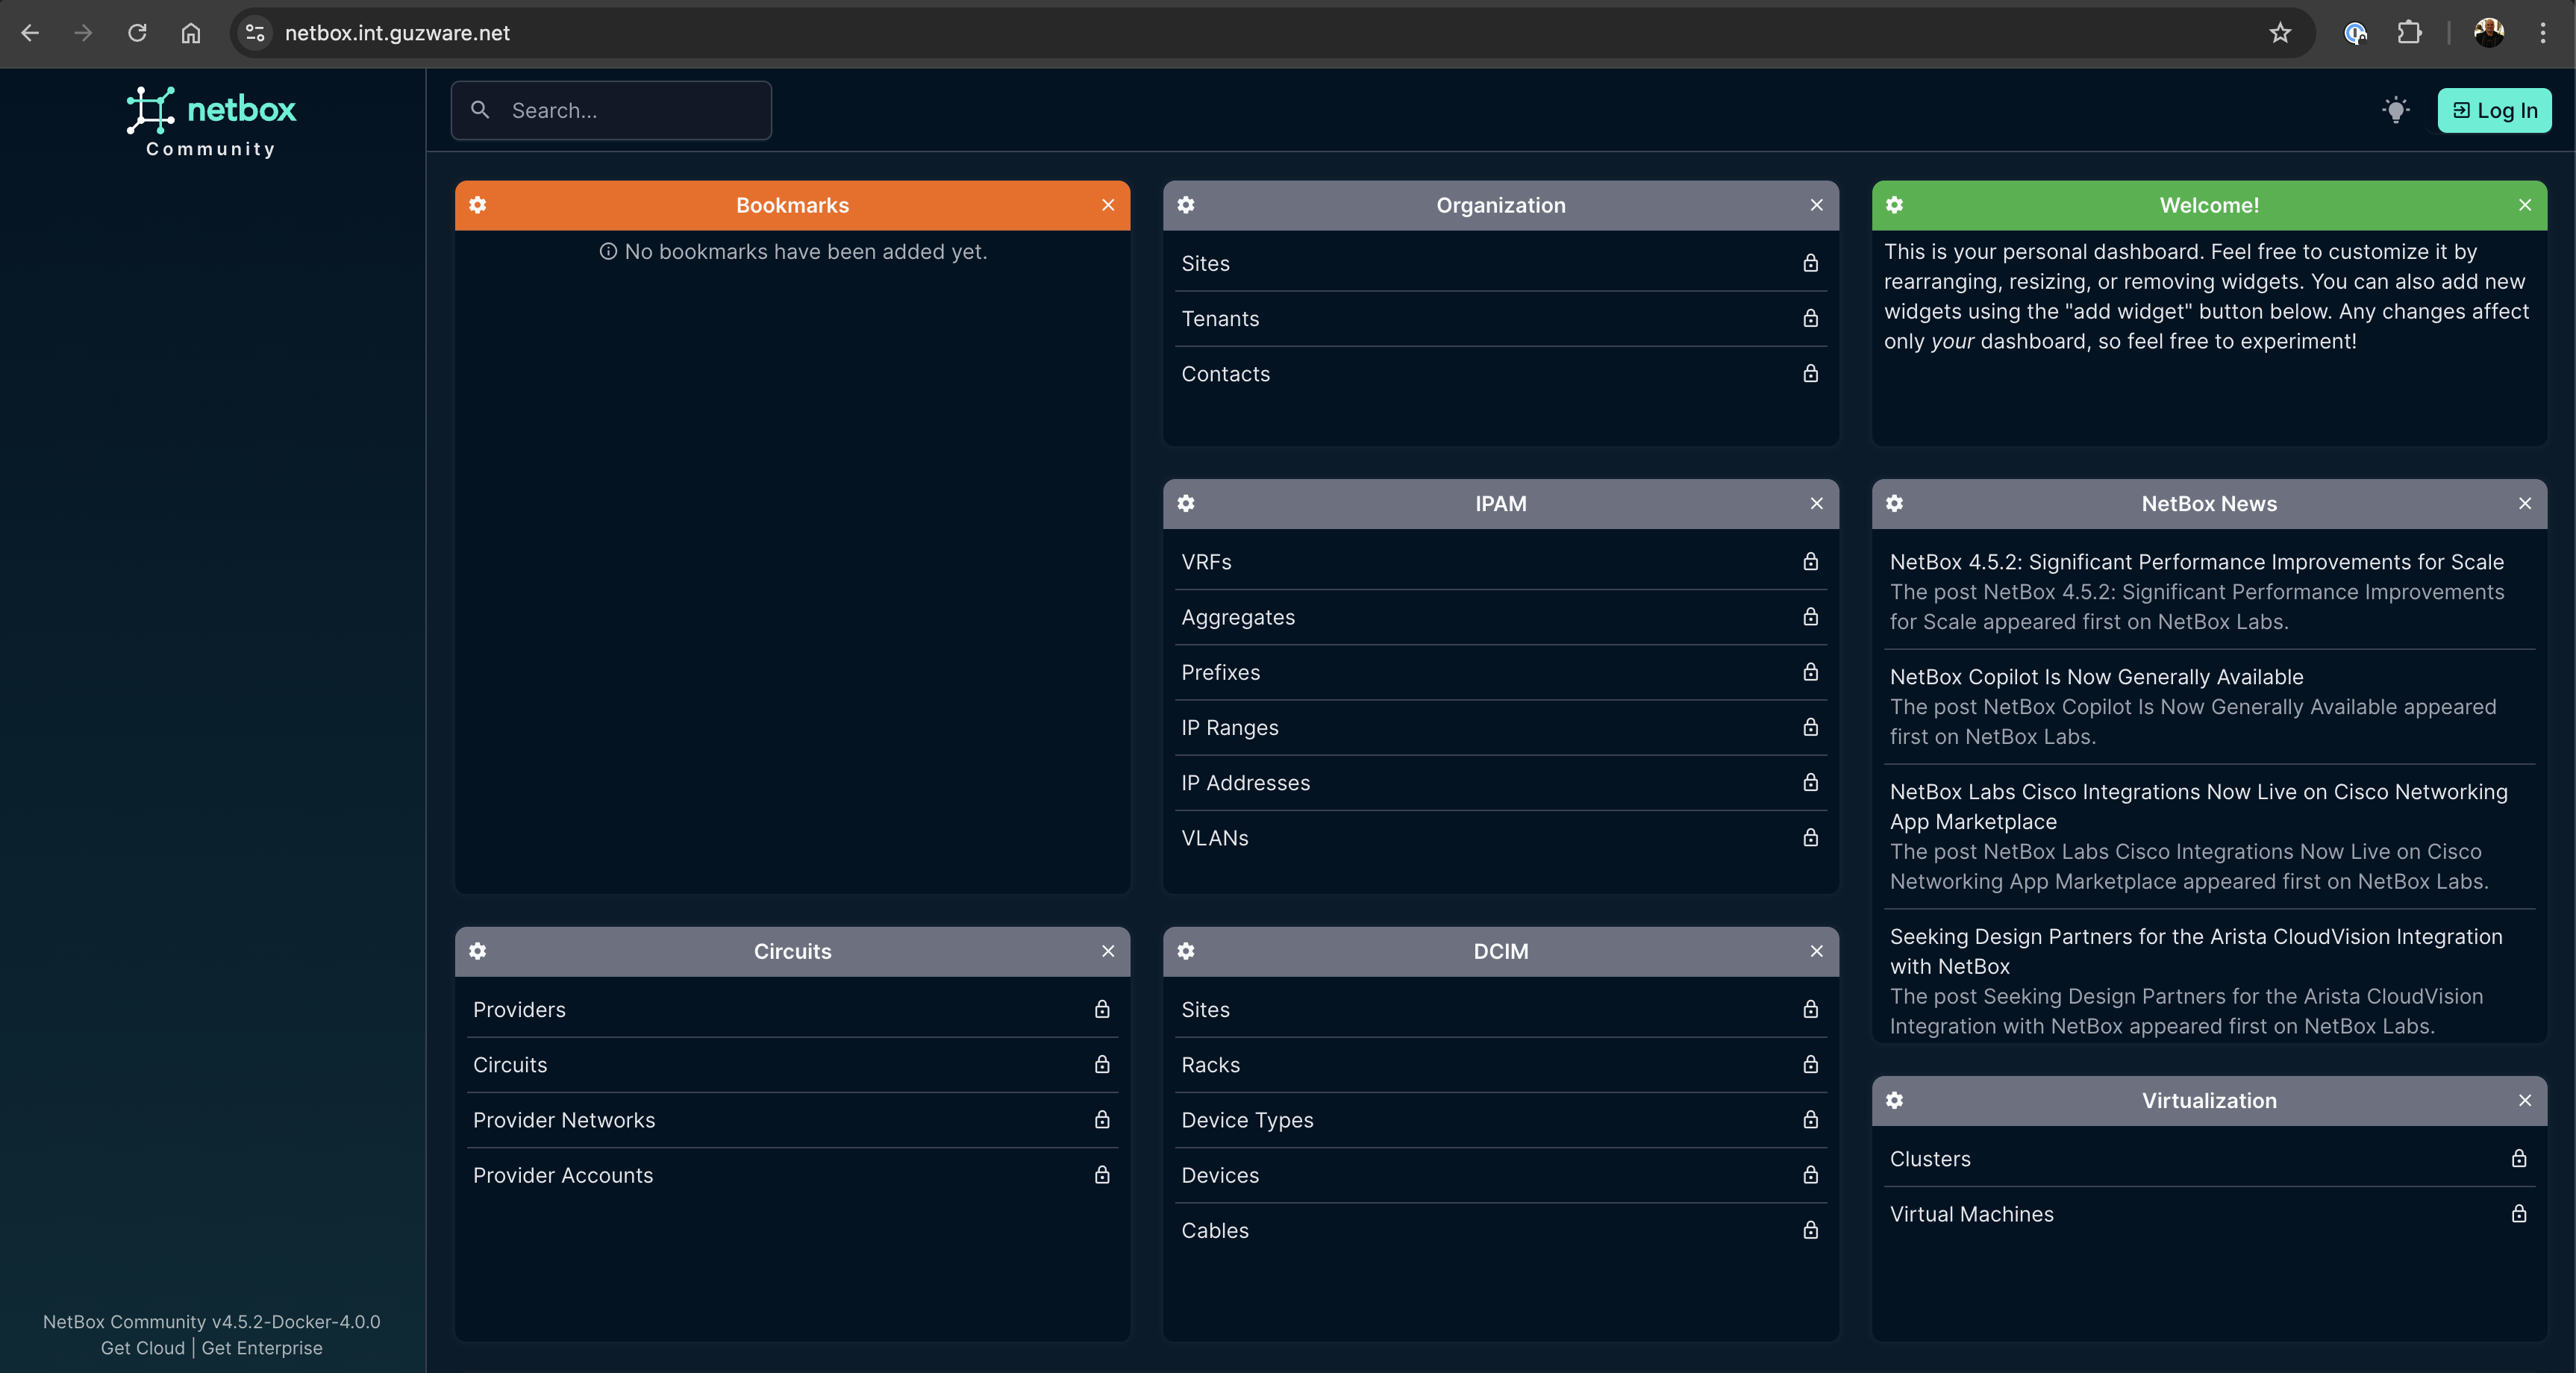The width and height of the screenshot is (2576, 1373).
Task: Open the IPAM widget settings gear
Action: 1186,504
